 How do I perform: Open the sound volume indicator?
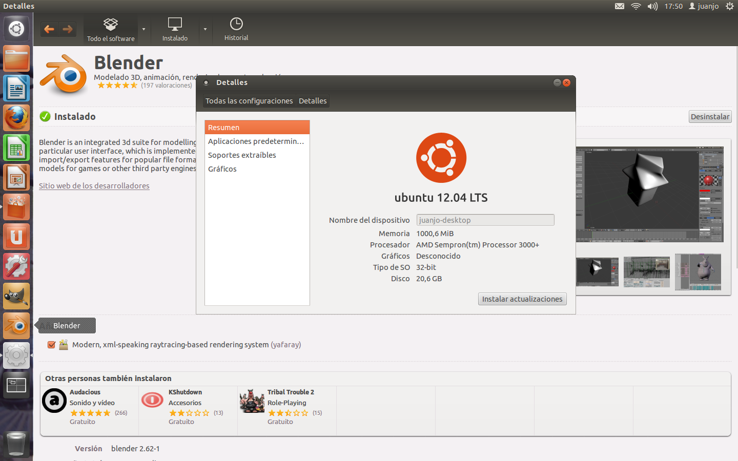(x=652, y=6)
